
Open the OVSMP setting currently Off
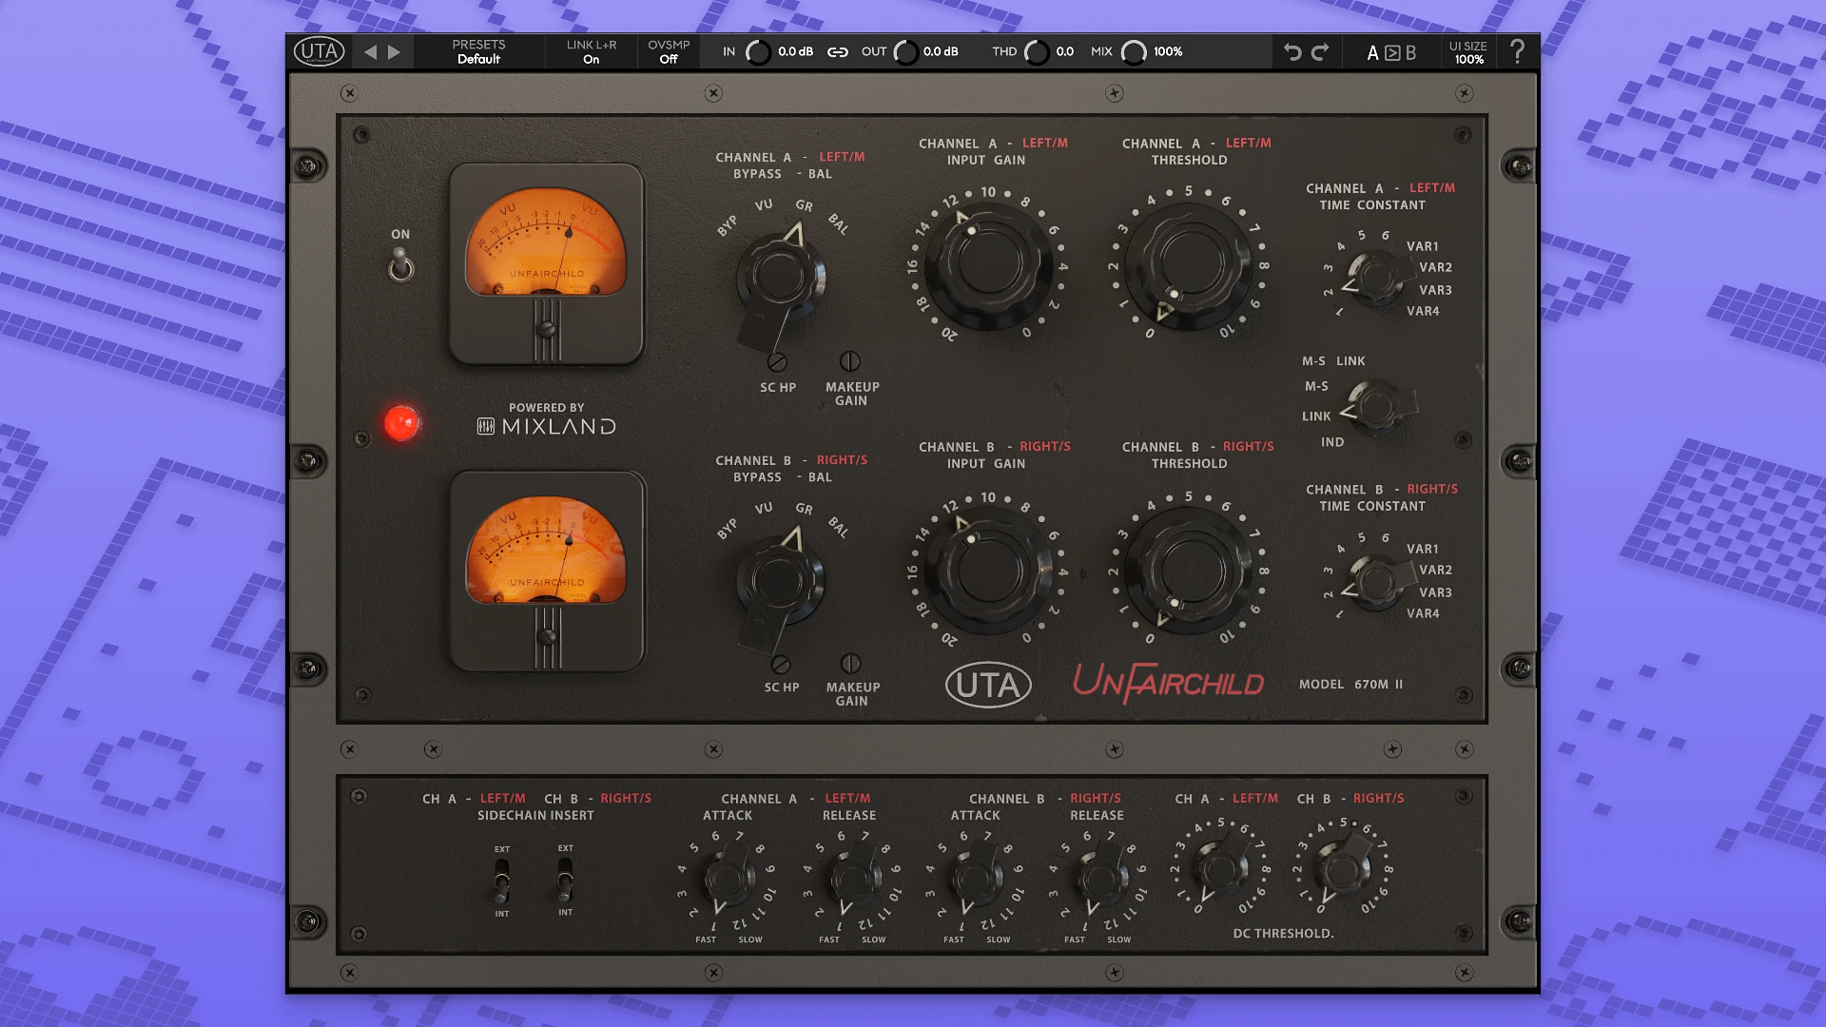click(668, 52)
